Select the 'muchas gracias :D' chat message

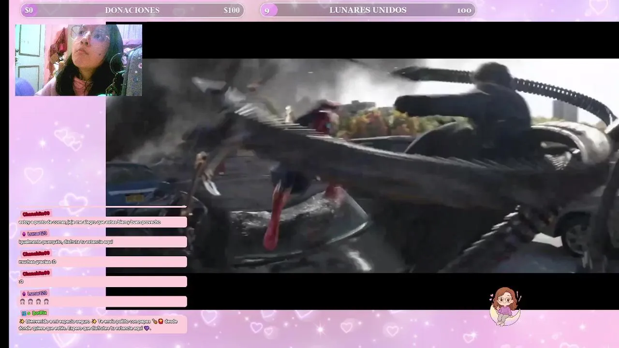click(x=102, y=261)
